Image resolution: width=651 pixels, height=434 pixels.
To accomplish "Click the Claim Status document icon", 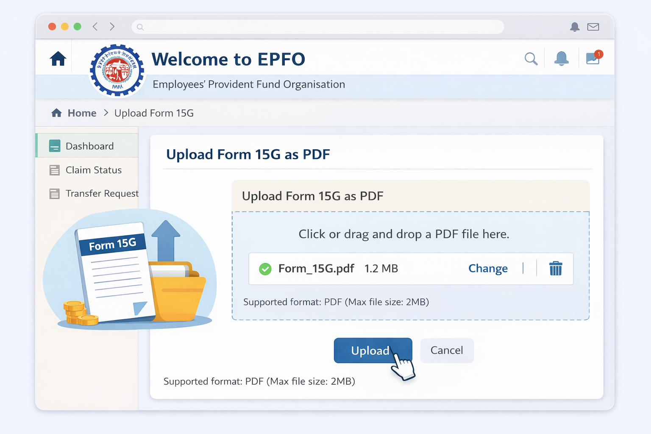I will (x=55, y=170).
